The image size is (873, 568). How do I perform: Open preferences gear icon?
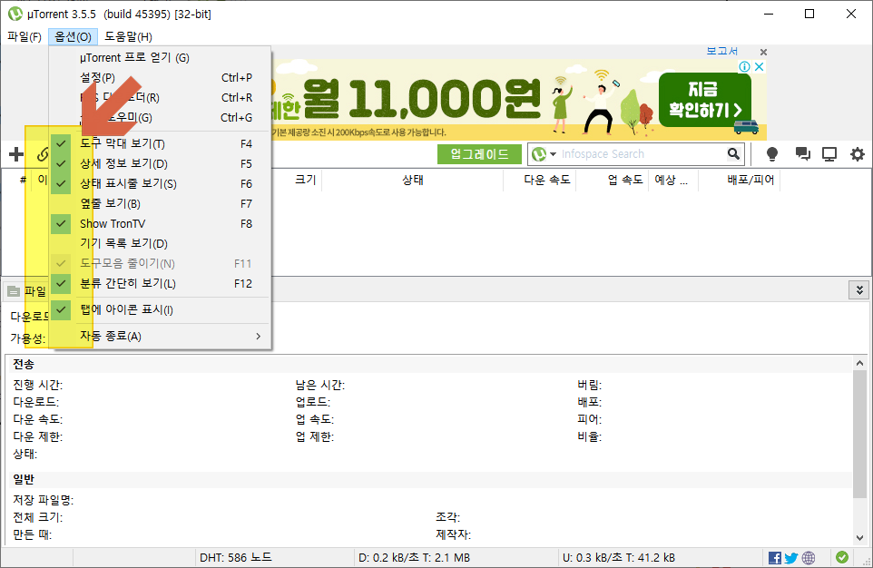point(858,154)
